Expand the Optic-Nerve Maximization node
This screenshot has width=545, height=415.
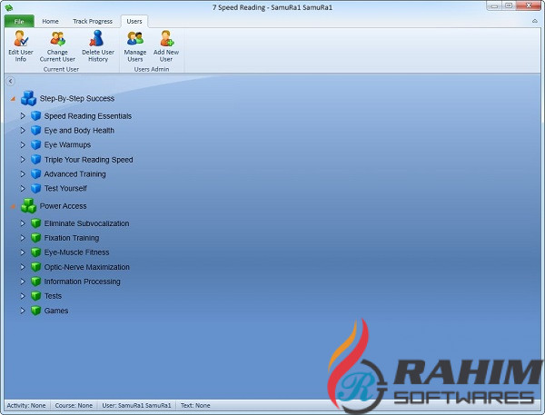coord(23,267)
